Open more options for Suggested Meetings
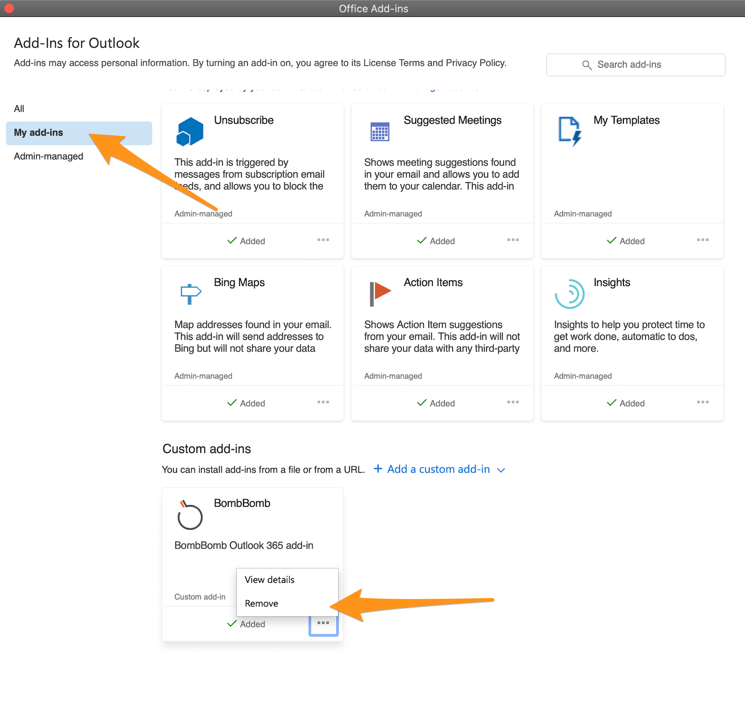The height and width of the screenshot is (706, 745). (513, 240)
